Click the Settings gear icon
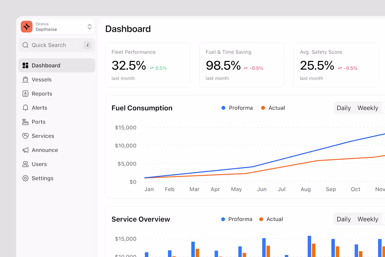This screenshot has height=257, width=385. coord(25,178)
